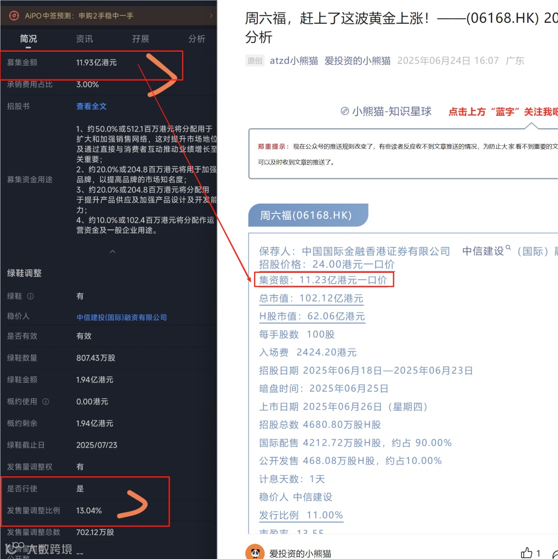558x559 pixels.
Task: Select the 11.93亿港元 fundraising amount
Action: click(96, 63)
